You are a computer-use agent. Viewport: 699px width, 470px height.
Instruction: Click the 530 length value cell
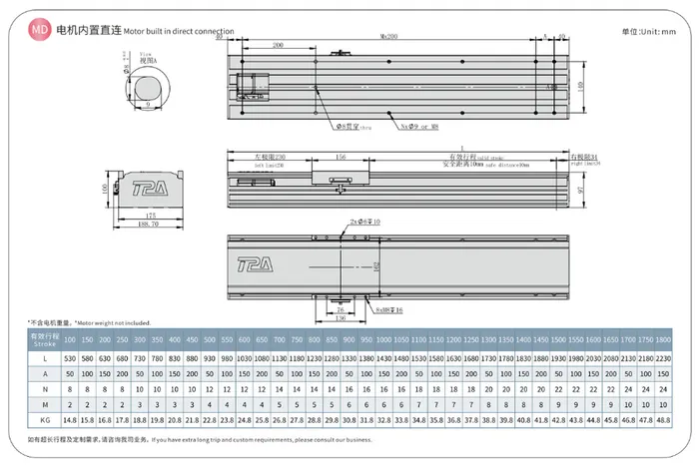[70, 358]
